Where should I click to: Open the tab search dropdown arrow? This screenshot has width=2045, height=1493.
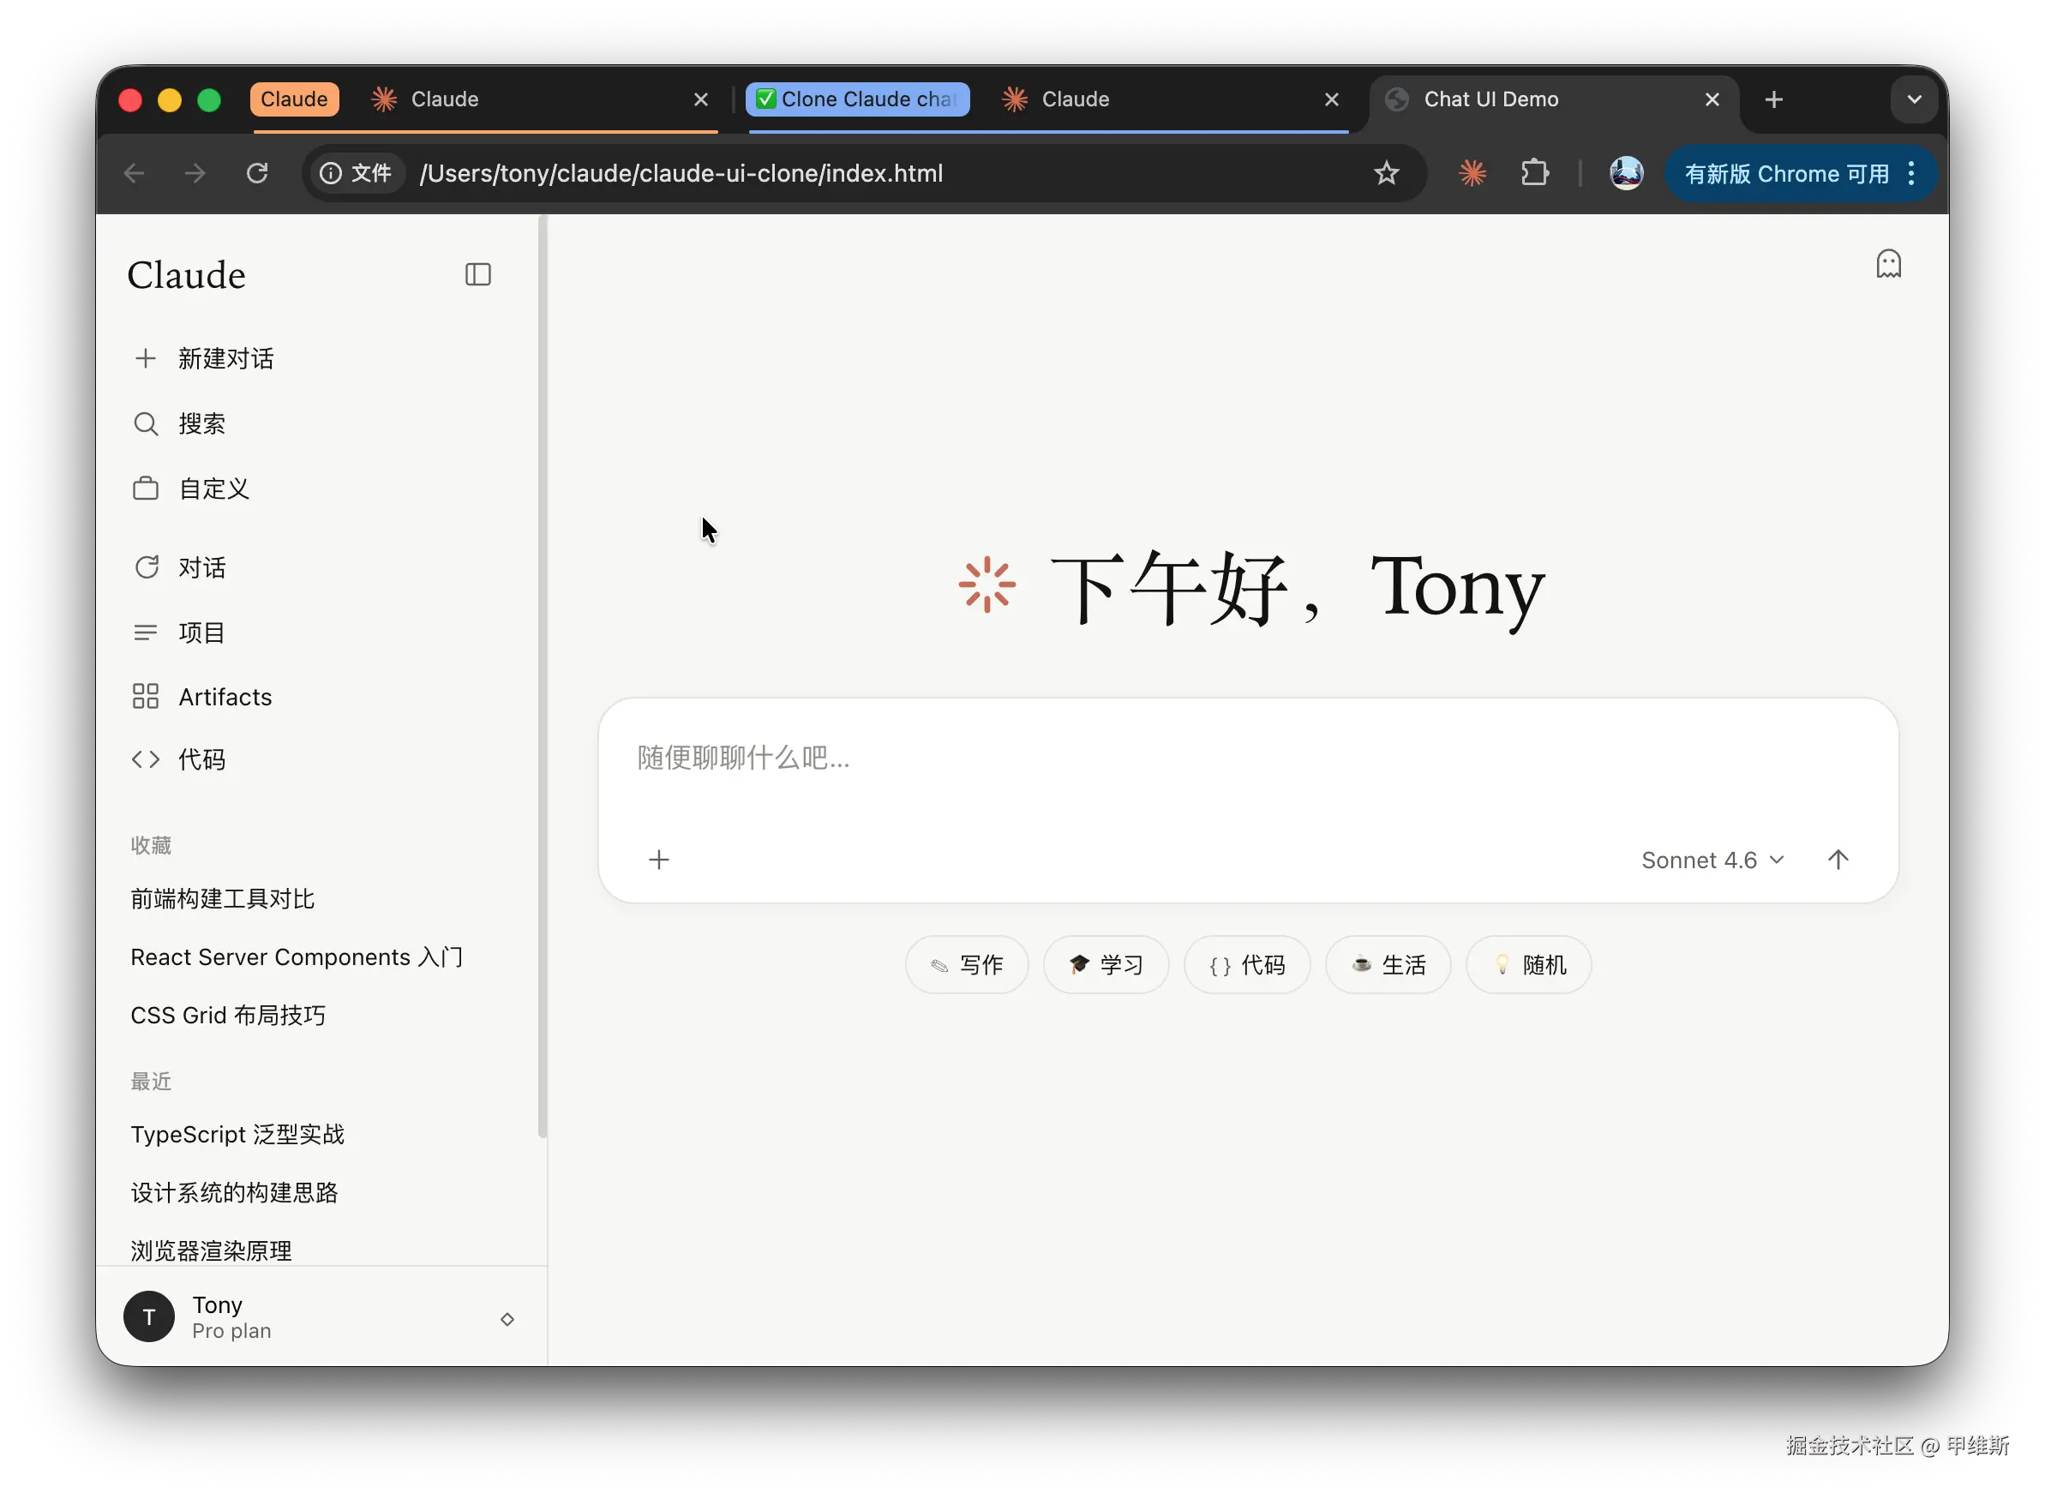(1913, 99)
